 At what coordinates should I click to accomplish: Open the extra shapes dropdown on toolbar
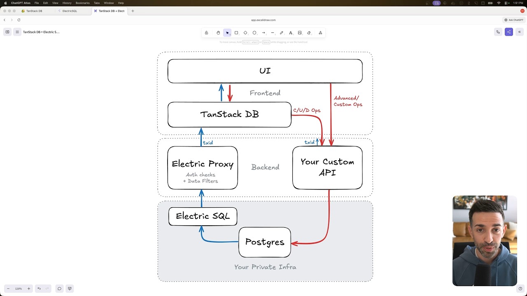[x=320, y=32]
